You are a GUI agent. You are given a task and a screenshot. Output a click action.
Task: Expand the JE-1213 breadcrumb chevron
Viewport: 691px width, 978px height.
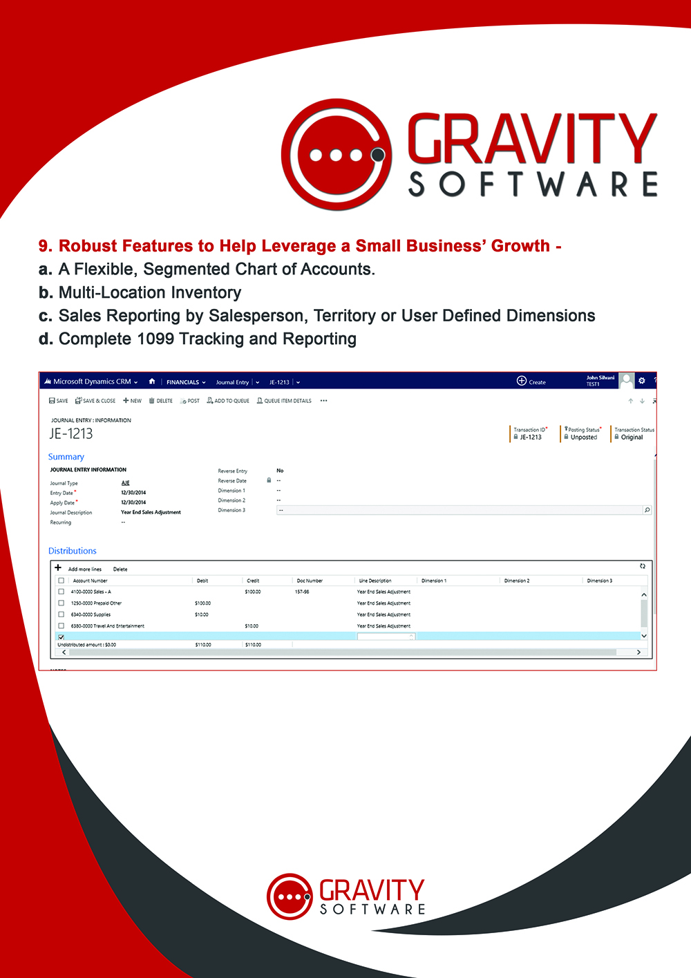(298, 382)
